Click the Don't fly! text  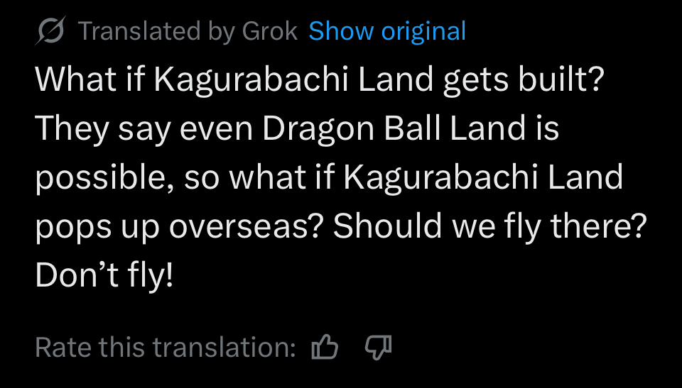click(x=104, y=276)
